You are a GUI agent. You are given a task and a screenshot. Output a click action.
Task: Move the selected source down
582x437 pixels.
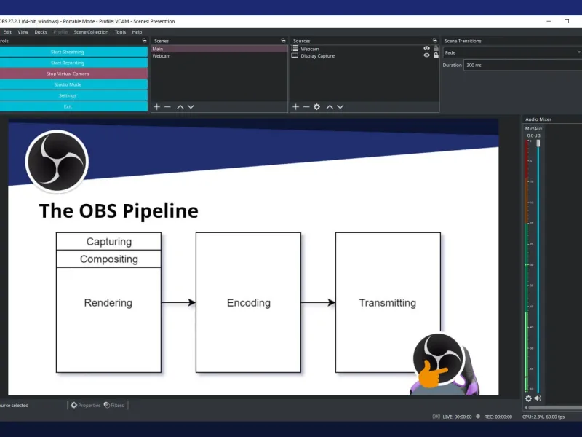pyautogui.click(x=340, y=107)
